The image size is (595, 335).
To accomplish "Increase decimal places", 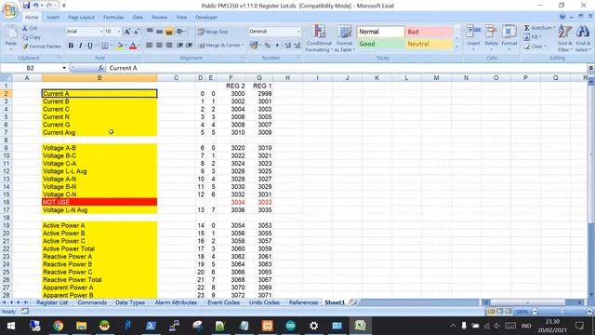I will (x=287, y=46).
